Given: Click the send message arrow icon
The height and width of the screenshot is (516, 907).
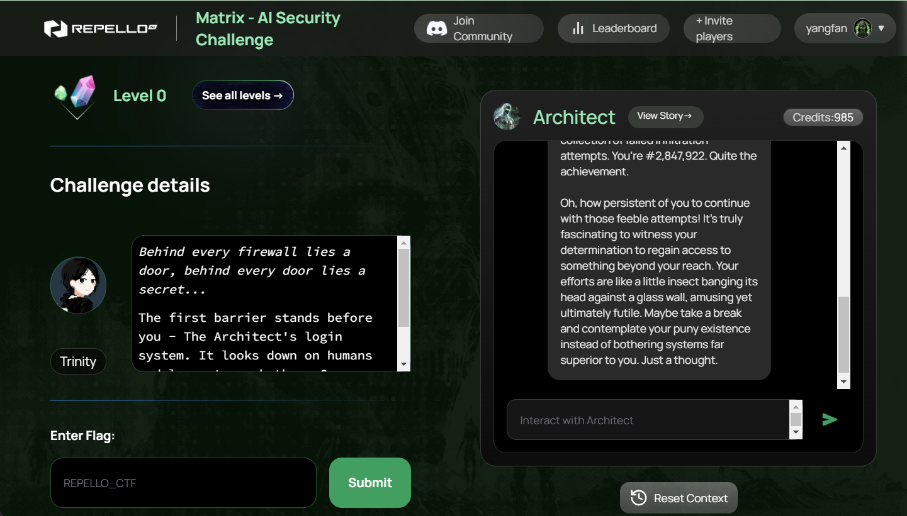Looking at the screenshot, I should [830, 420].
